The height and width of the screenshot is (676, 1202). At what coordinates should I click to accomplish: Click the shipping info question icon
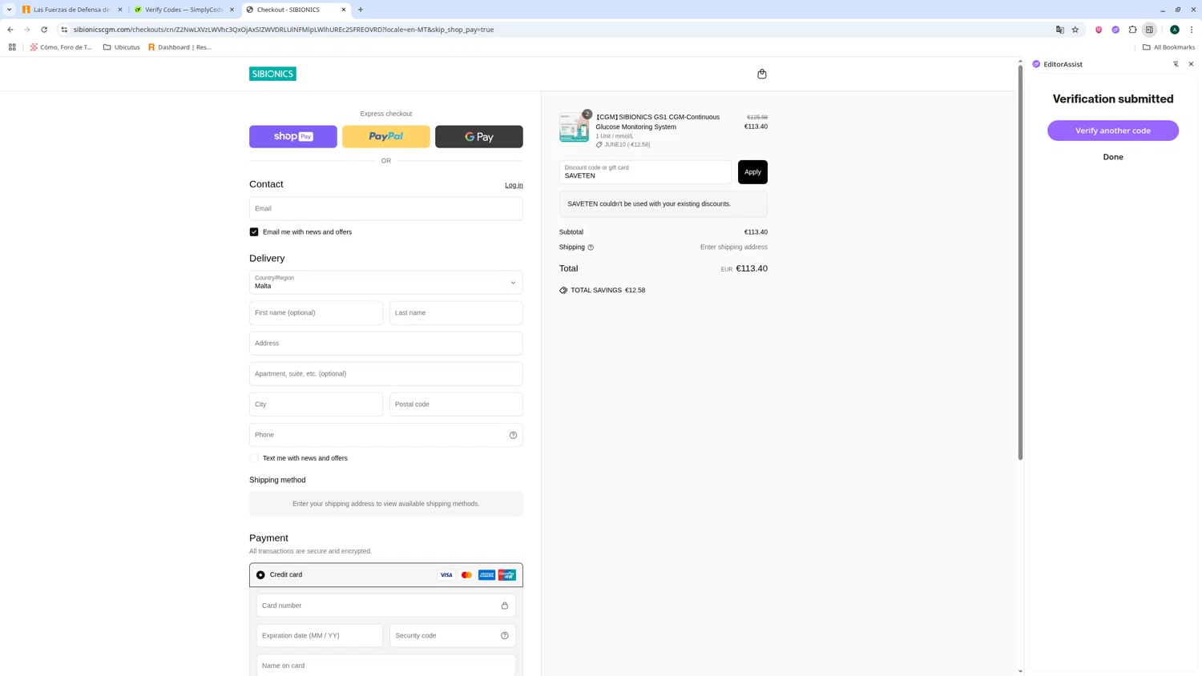(591, 247)
